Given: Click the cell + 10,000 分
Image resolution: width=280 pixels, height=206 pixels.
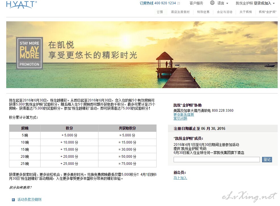Looking at the screenshot, I should pos(69,142).
